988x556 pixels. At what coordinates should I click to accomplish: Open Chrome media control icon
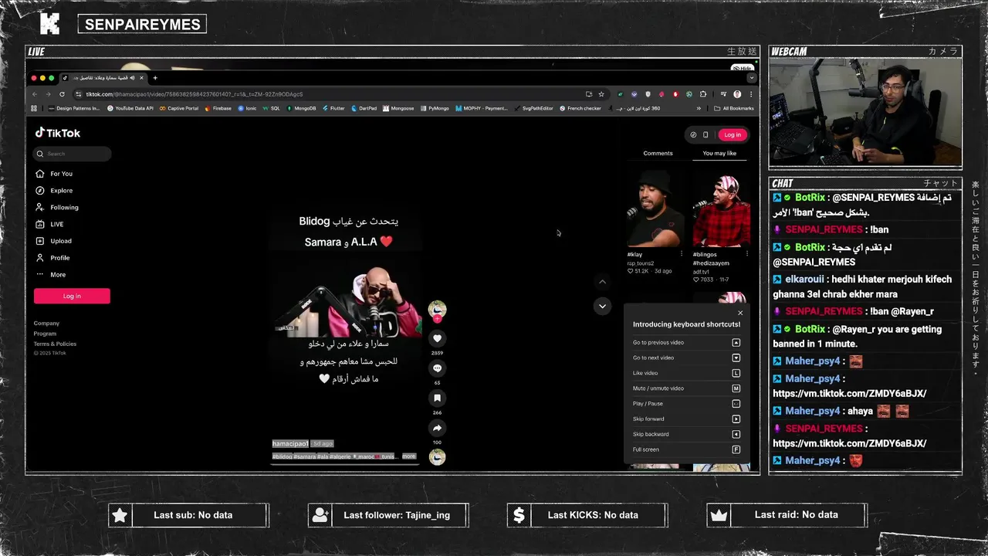click(722, 94)
